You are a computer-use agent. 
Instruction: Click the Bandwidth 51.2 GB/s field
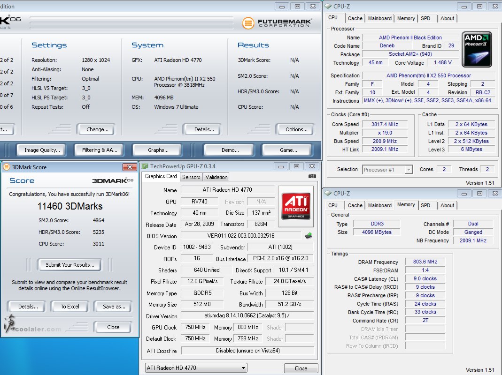pos(289,304)
